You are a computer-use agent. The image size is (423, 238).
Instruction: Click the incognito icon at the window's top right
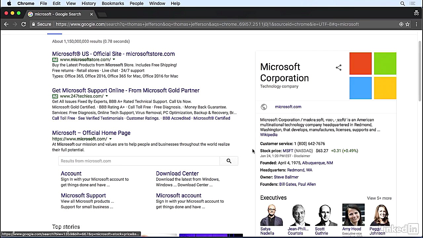tap(416, 13)
